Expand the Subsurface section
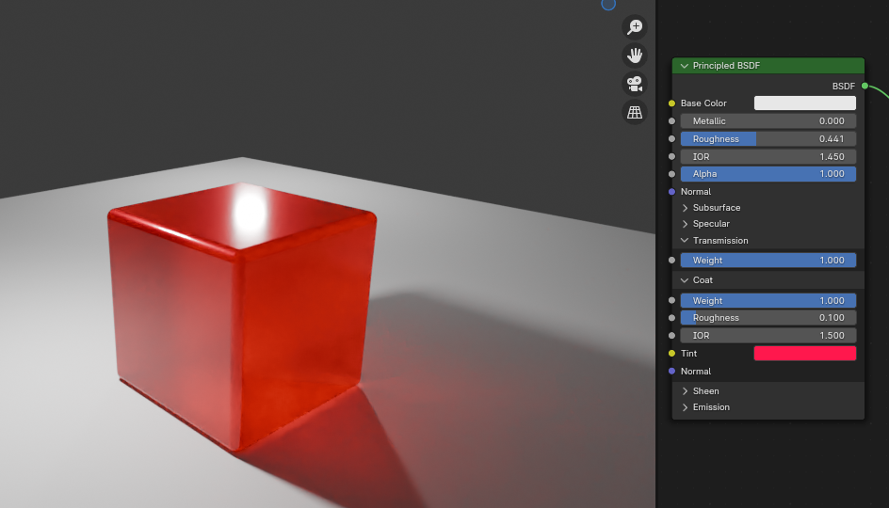 point(685,208)
